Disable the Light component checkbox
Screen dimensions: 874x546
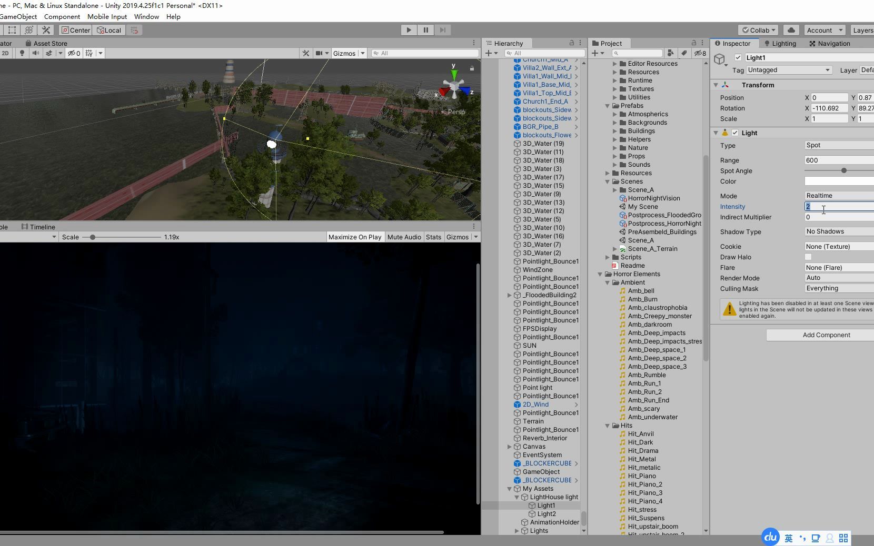[736, 133]
